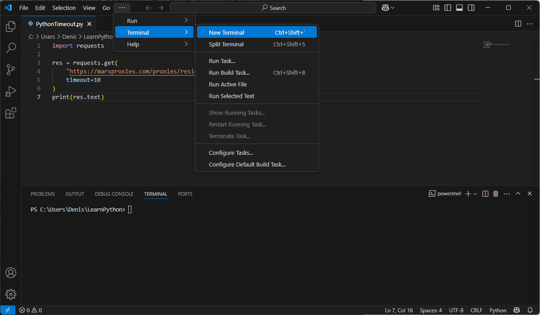Open the Run and Debug view
The height and width of the screenshot is (315, 540).
[x=11, y=91]
